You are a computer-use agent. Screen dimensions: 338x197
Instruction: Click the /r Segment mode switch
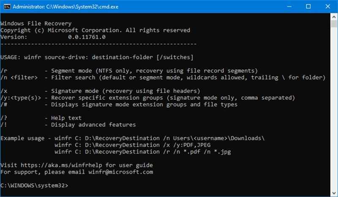4,71
